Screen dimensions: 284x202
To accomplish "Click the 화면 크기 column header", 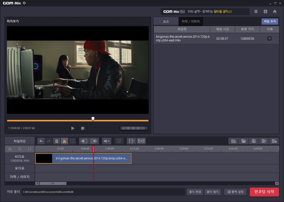I will click(x=248, y=29).
